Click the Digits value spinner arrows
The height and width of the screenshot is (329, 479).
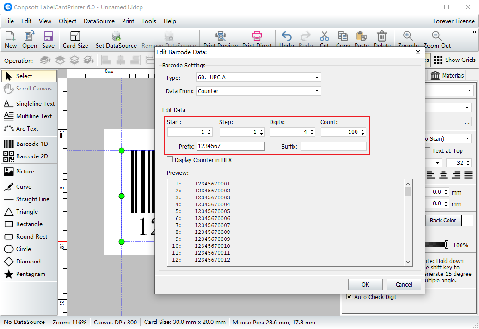[312, 132]
